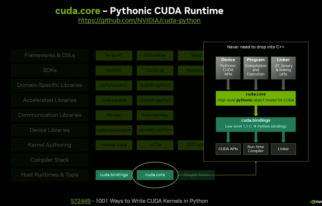Screen dimensions: 322x206
Task: Click nvmath-python in Accelerated Libraries row
Action: 155,100
